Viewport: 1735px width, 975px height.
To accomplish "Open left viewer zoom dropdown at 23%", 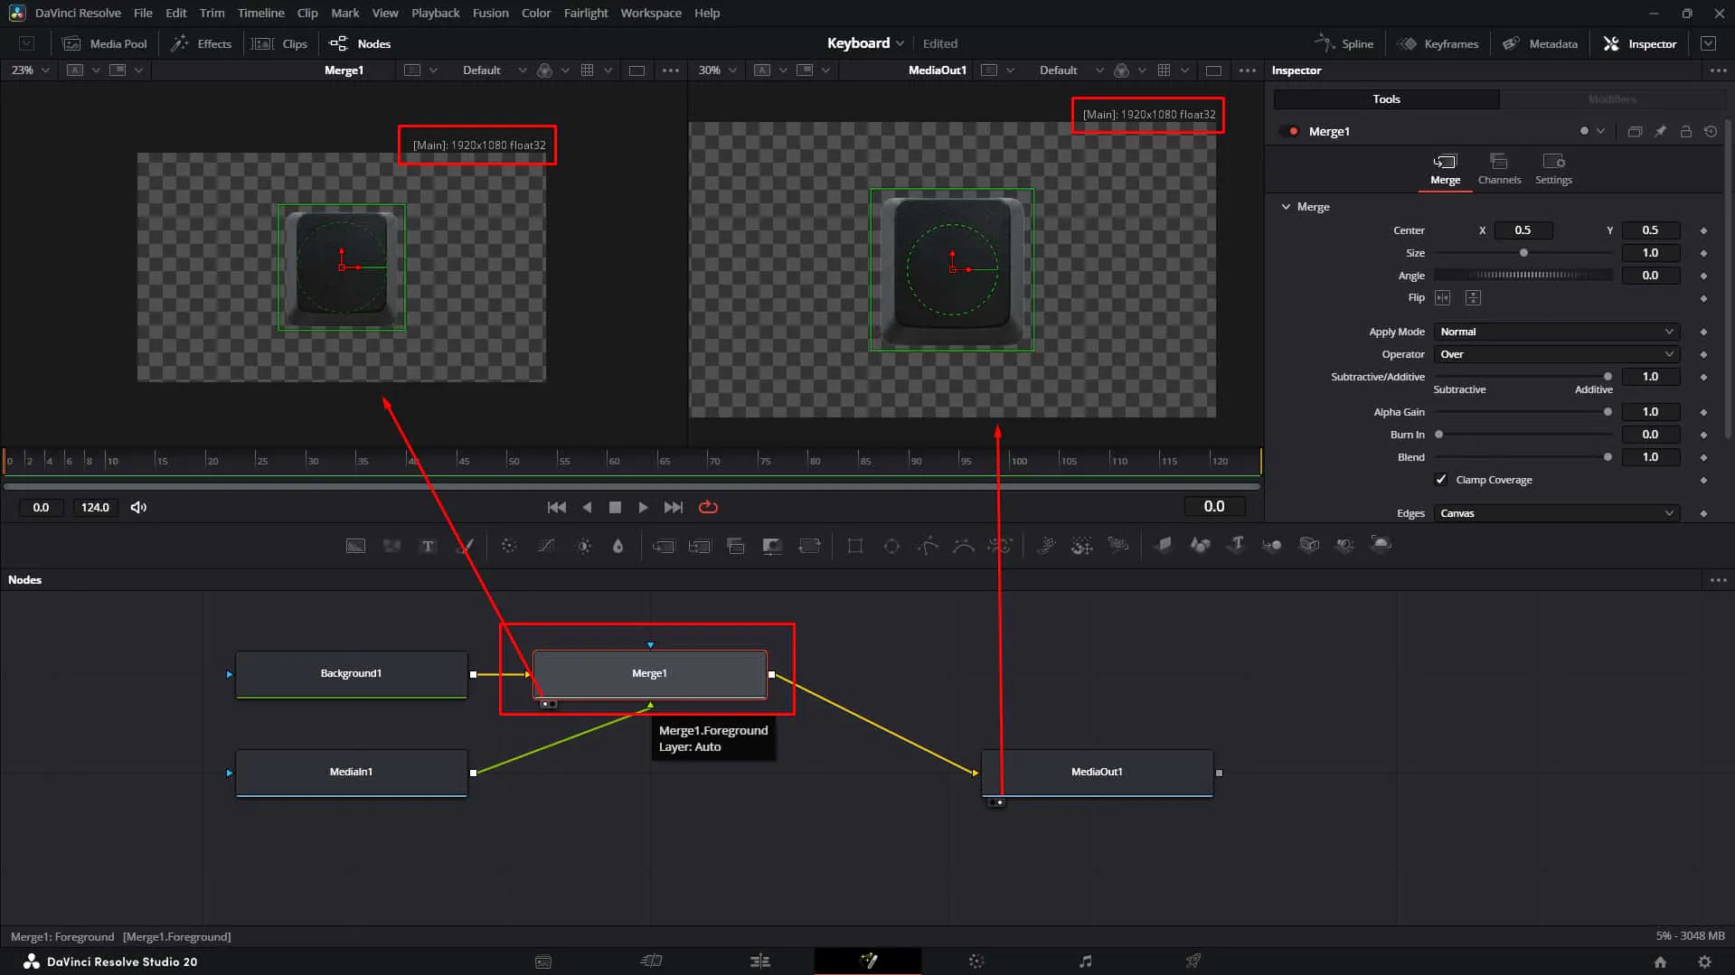I will [x=30, y=70].
